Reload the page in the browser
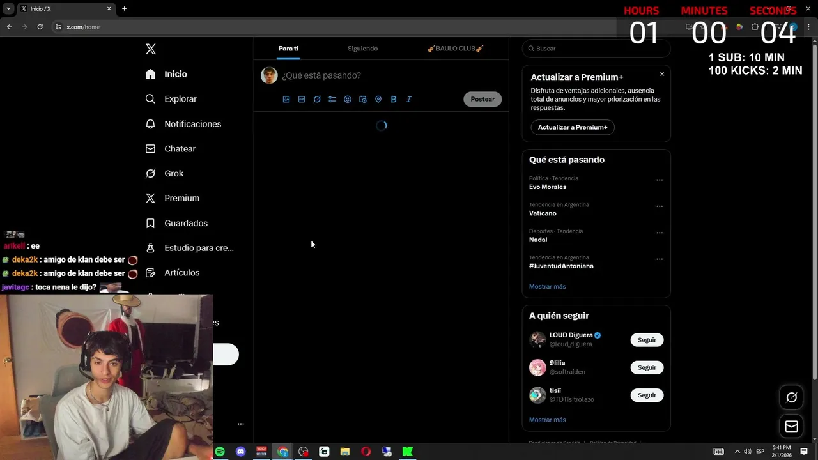 click(40, 27)
